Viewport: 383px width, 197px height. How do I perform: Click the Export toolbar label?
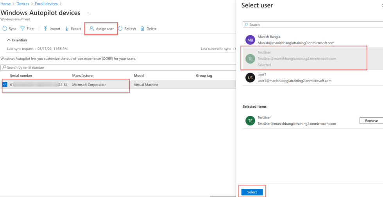click(x=76, y=29)
